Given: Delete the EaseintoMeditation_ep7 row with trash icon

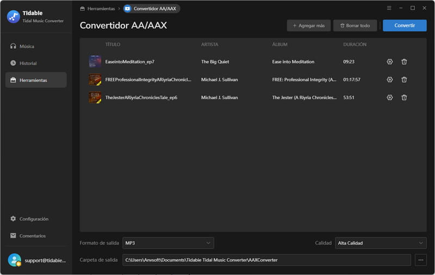Looking at the screenshot, I should point(404,62).
